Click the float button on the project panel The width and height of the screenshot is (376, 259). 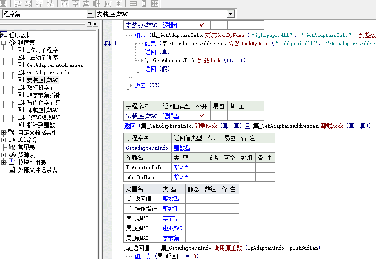(89, 24)
